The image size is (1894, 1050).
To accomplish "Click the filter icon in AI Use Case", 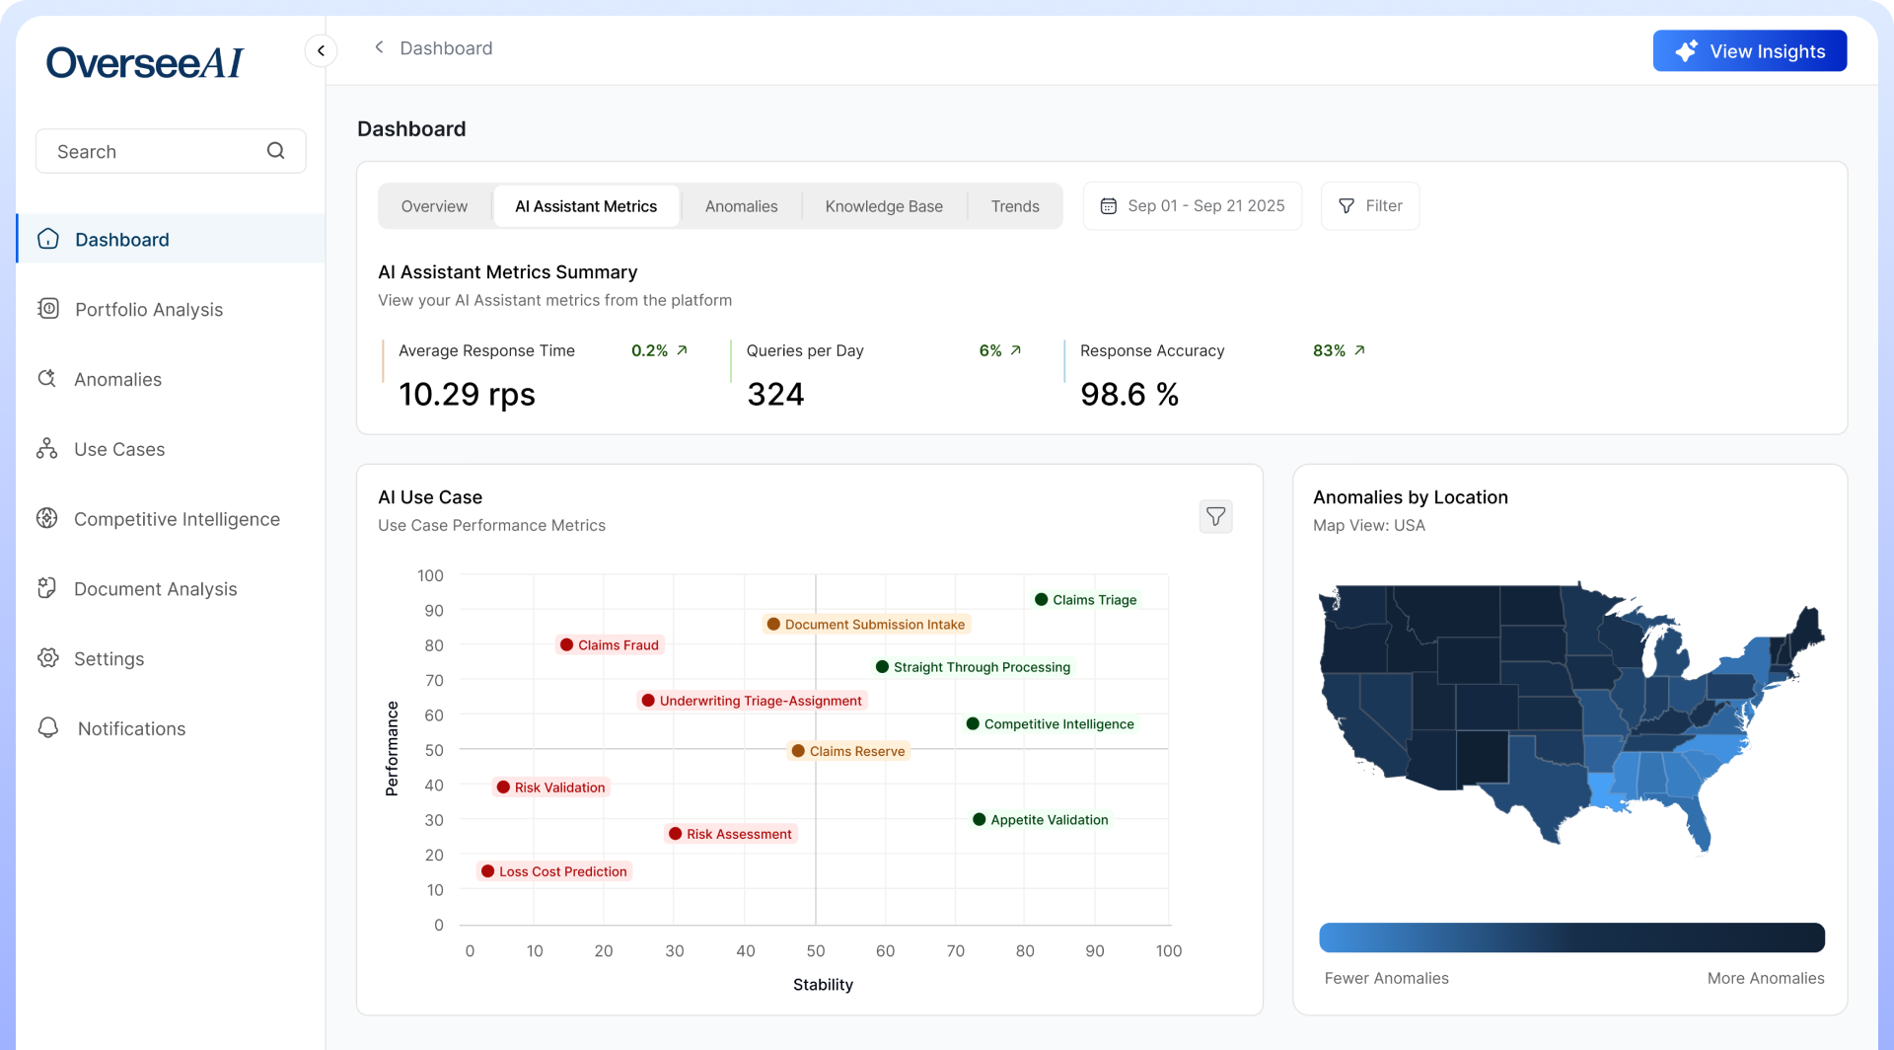I will (1215, 516).
